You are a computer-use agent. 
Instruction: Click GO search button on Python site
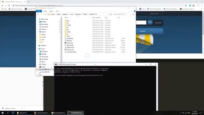click(150, 22)
